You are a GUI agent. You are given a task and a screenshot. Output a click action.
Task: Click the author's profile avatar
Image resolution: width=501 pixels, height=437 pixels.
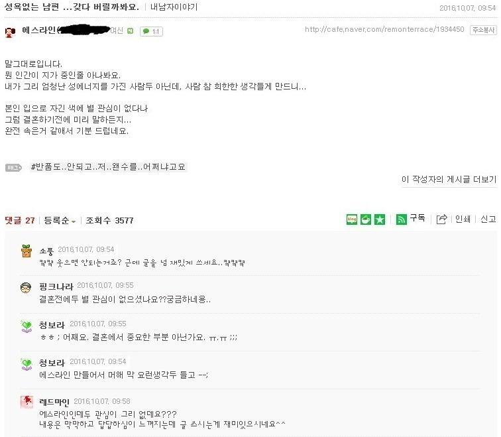coord(10,32)
